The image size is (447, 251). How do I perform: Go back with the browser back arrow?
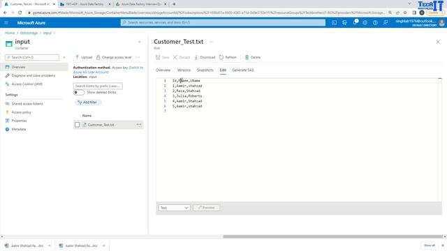[x=5, y=13]
